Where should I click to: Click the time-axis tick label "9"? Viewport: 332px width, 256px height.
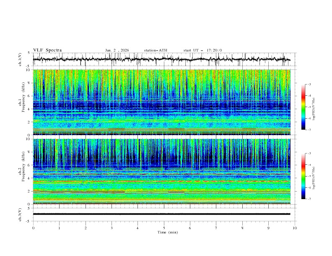[268, 228]
